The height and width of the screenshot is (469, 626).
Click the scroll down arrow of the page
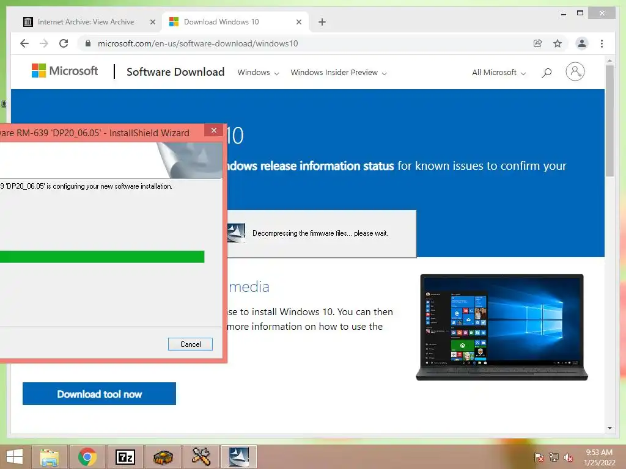609,428
